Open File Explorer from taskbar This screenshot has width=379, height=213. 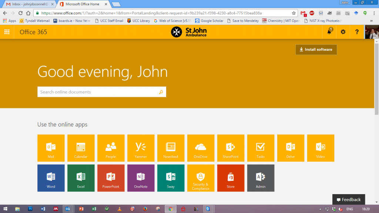coord(17,209)
